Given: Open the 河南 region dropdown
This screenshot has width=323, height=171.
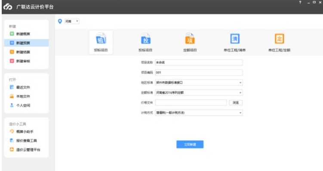Looking at the screenshot, I should click(72, 21).
